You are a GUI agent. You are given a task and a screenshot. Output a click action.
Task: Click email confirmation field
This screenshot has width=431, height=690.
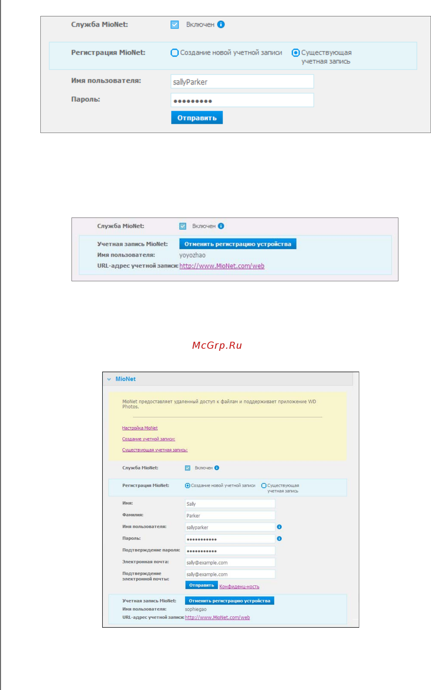point(230,574)
